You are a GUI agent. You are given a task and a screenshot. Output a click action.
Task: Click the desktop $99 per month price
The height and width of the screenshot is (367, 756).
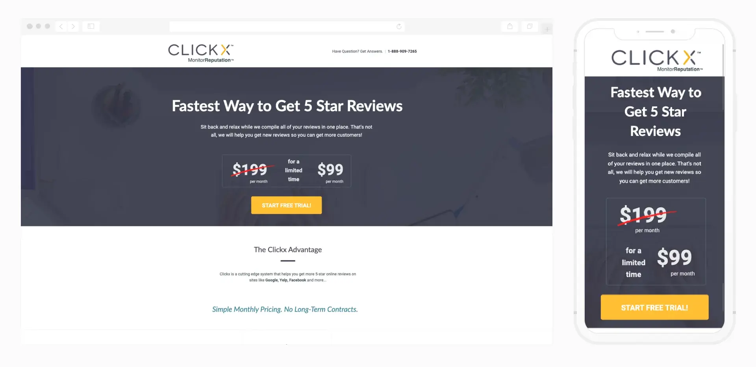point(330,172)
